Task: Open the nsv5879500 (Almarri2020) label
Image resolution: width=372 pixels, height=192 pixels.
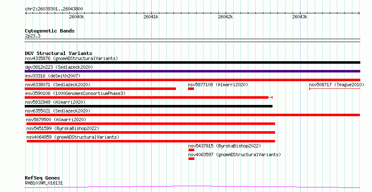Action: pos(56,120)
